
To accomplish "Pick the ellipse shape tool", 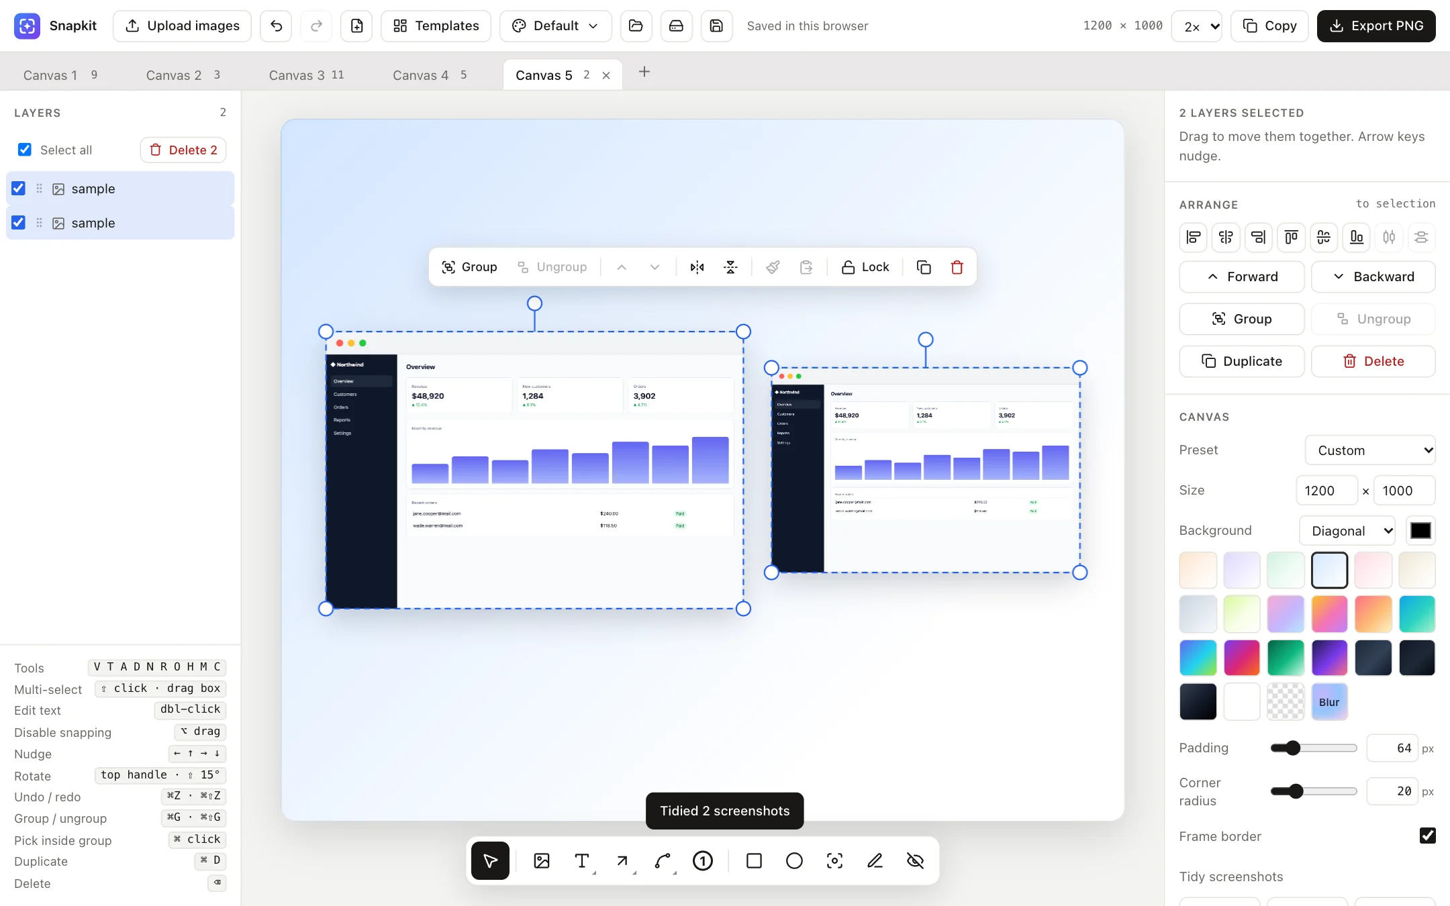I will coord(794,860).
